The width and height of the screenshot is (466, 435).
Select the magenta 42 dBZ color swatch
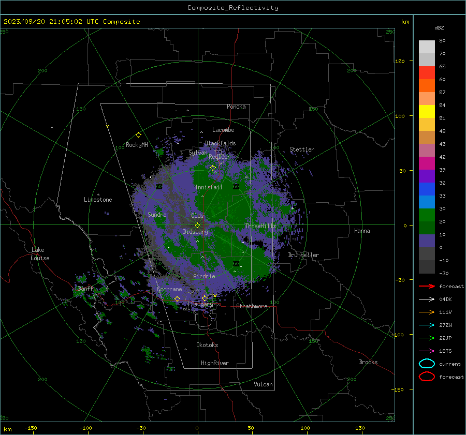click(427, 163)
